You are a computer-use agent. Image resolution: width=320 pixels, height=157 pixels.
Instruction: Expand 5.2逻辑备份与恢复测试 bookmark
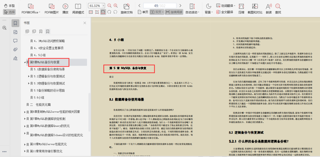[x=29, y=76]
